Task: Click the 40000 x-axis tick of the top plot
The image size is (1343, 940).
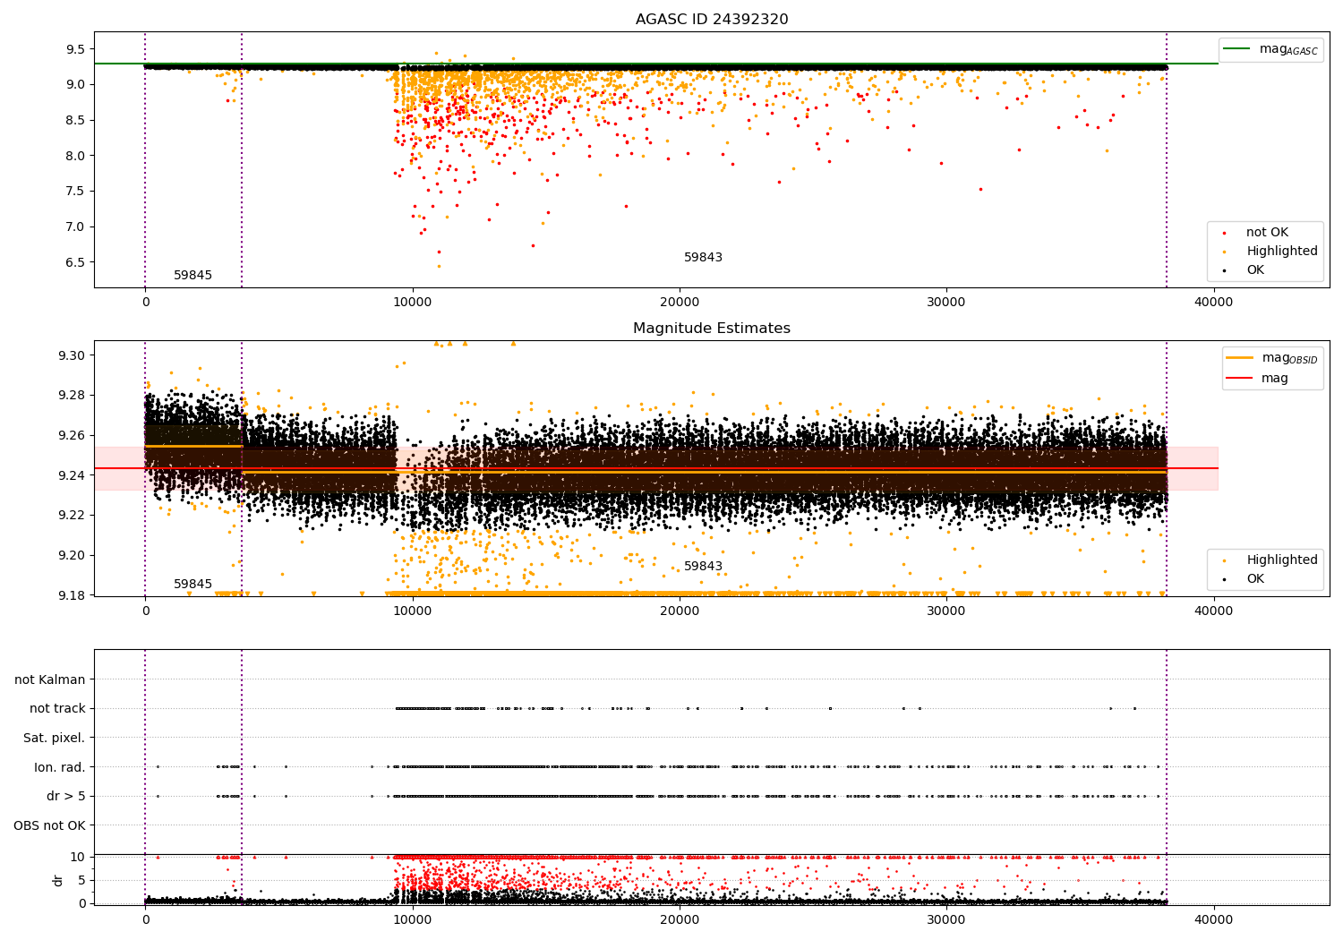Action: [x=1213, y=303]
